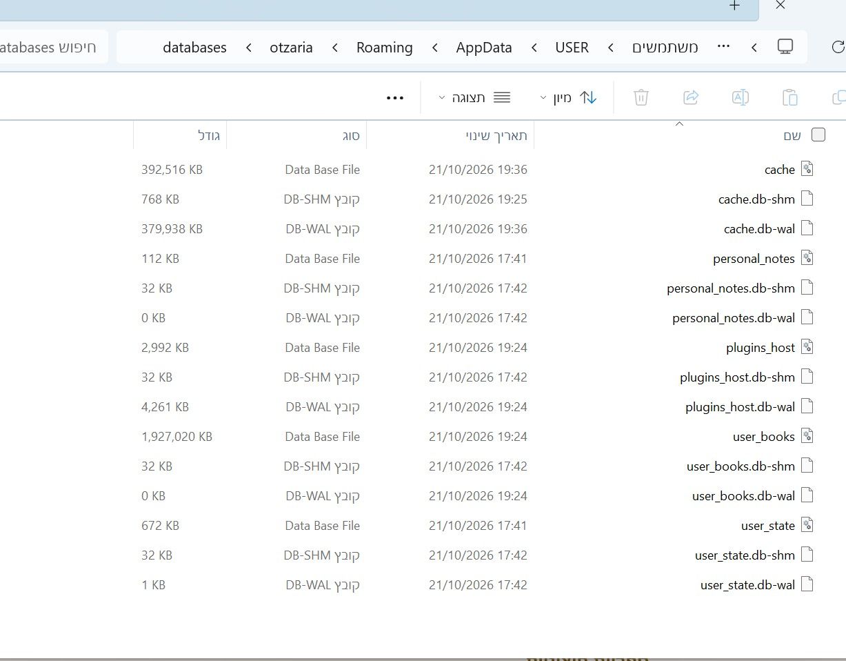846x661 pixels.
Task: Open the USER breadcrumb folder
Action: pyautogui.click(x=572, y=47)
